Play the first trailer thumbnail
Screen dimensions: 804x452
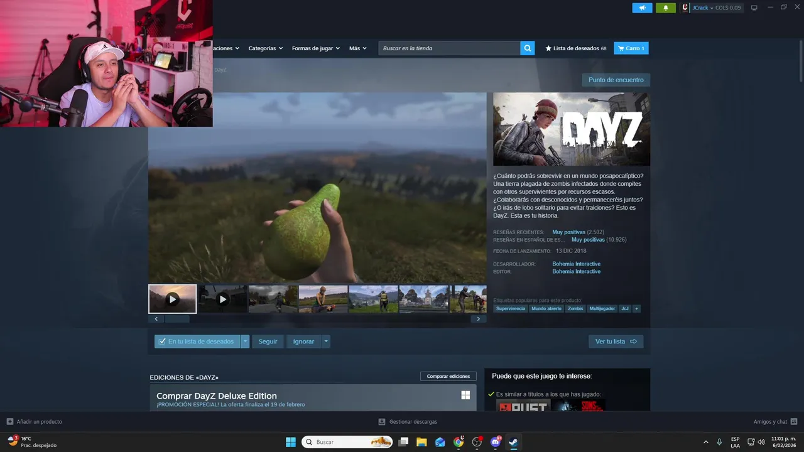172,299
